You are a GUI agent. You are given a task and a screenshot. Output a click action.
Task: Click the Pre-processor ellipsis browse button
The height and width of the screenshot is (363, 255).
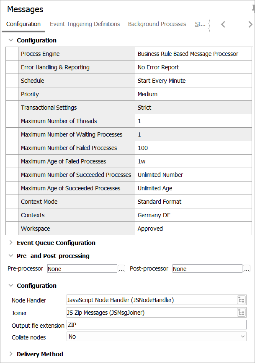(x=121, y=269)
